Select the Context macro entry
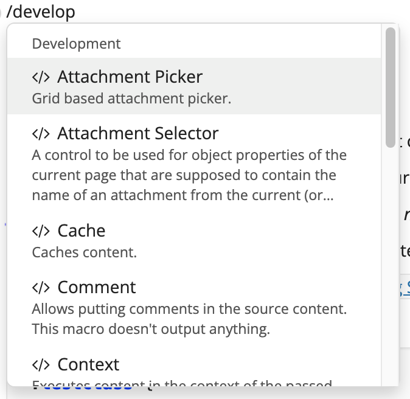410x399 pixels. tap(194, 370)
